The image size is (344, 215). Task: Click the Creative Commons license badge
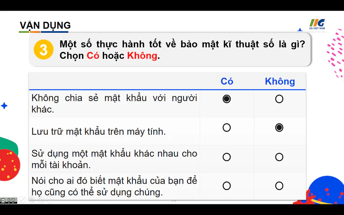[8, 200]
